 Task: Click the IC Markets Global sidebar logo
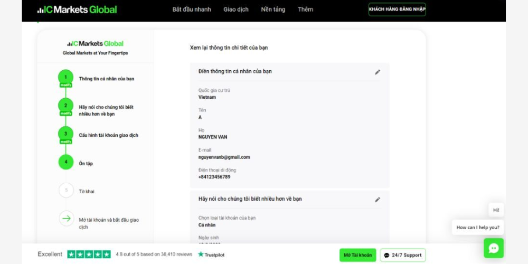click(95, 44)
